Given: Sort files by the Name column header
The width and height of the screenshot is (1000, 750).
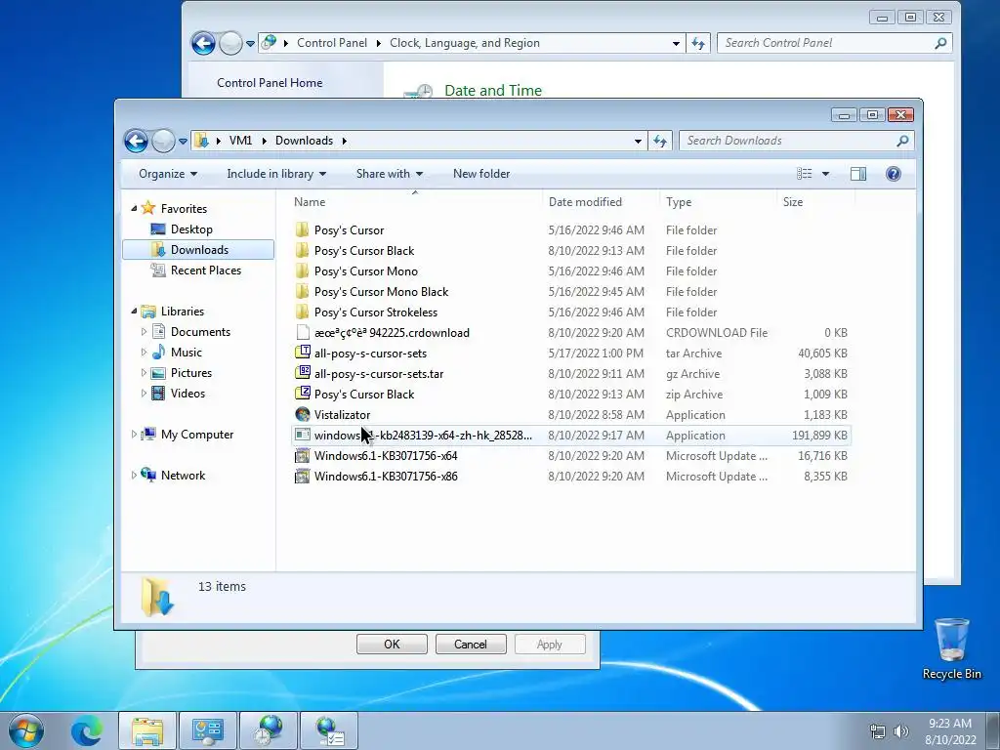Looking at the screenshot, I should 415,201.
